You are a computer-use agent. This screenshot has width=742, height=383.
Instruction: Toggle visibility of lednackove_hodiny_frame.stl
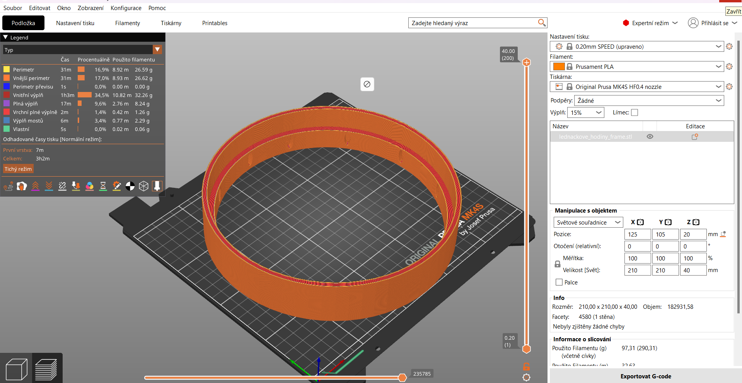click(x=650, y=136)
